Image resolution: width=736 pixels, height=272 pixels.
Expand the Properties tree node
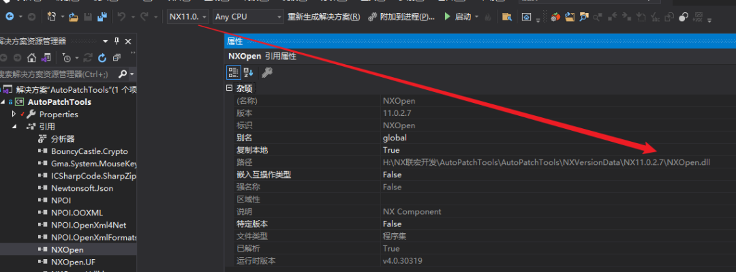(14, 114)
